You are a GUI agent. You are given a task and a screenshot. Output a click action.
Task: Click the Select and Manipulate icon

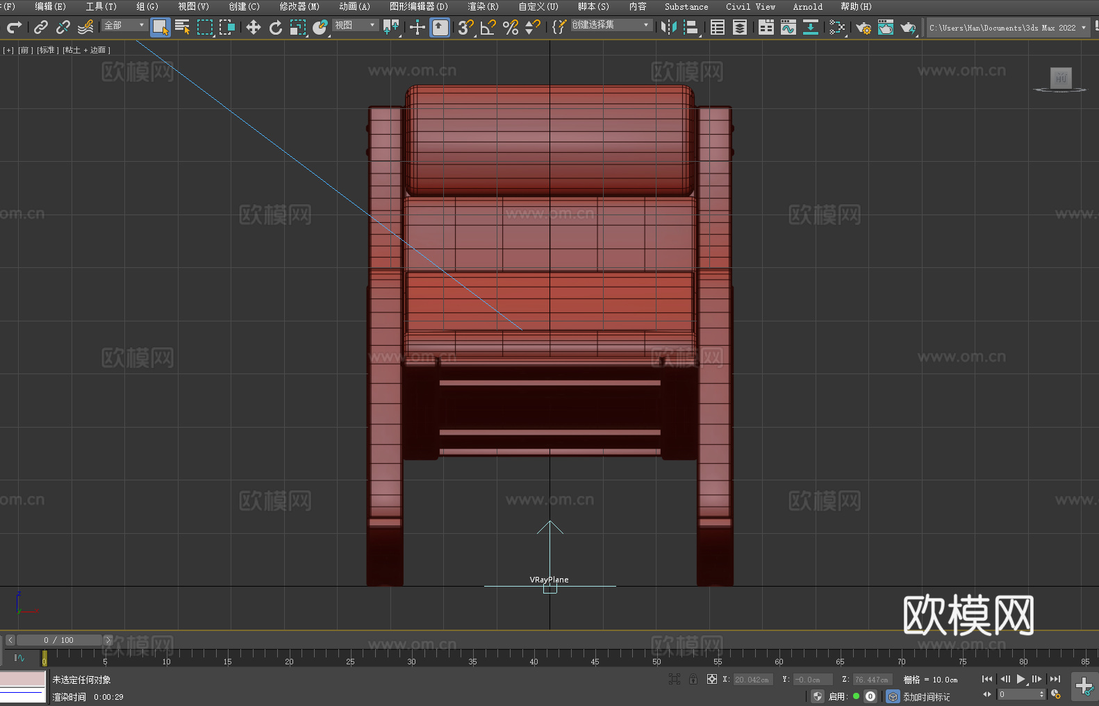click(x=418, y=27)
